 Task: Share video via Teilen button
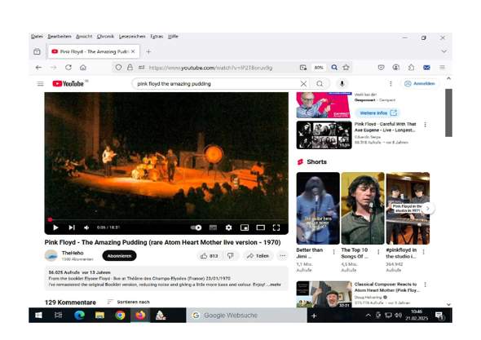tap(258, 256)
